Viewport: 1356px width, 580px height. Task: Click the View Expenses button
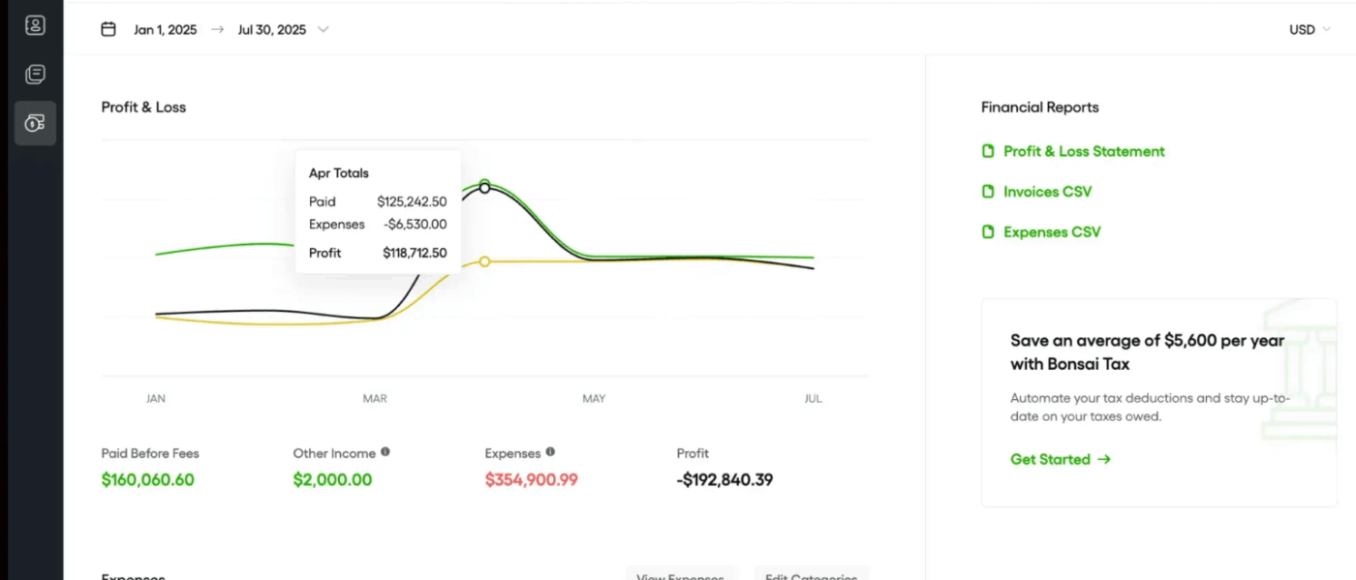[680, 573]
